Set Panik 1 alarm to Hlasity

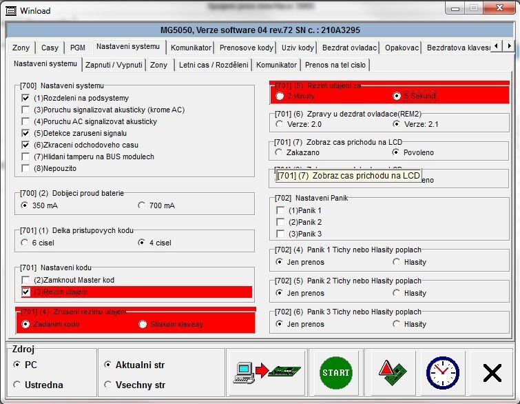point(397,262)
